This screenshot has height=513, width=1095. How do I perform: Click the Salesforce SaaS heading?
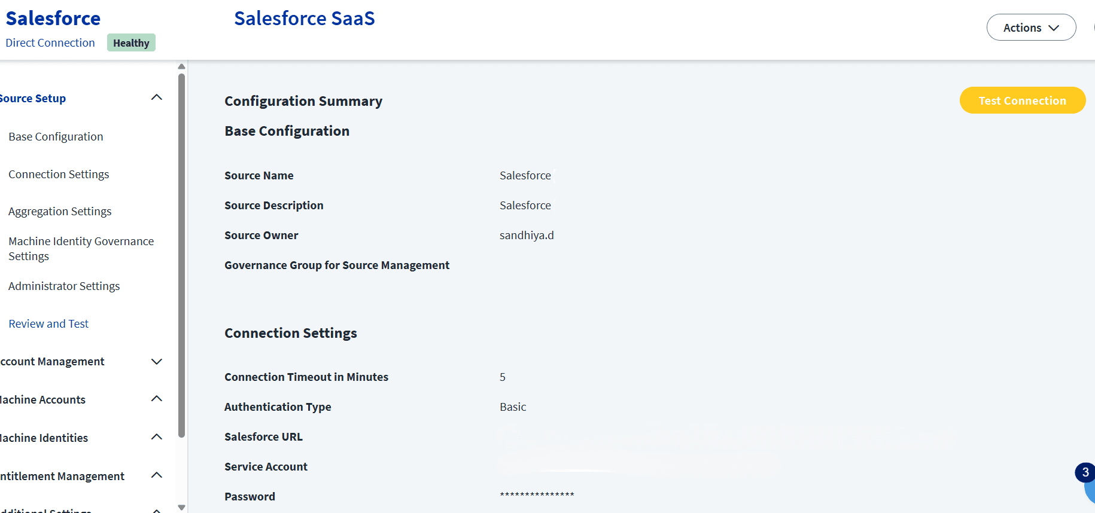[x=304, y=18]
